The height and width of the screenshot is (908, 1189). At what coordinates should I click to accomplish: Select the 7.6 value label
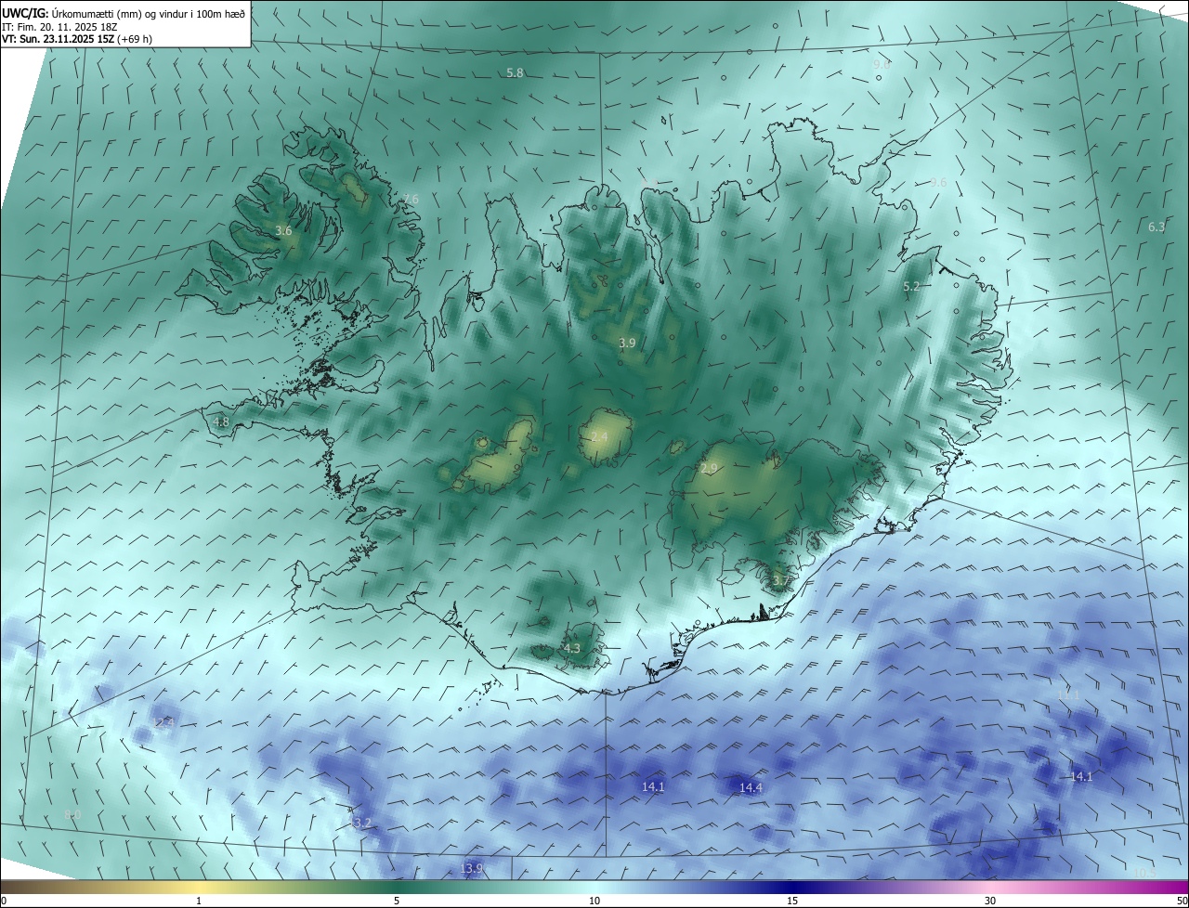click(411, 200)
